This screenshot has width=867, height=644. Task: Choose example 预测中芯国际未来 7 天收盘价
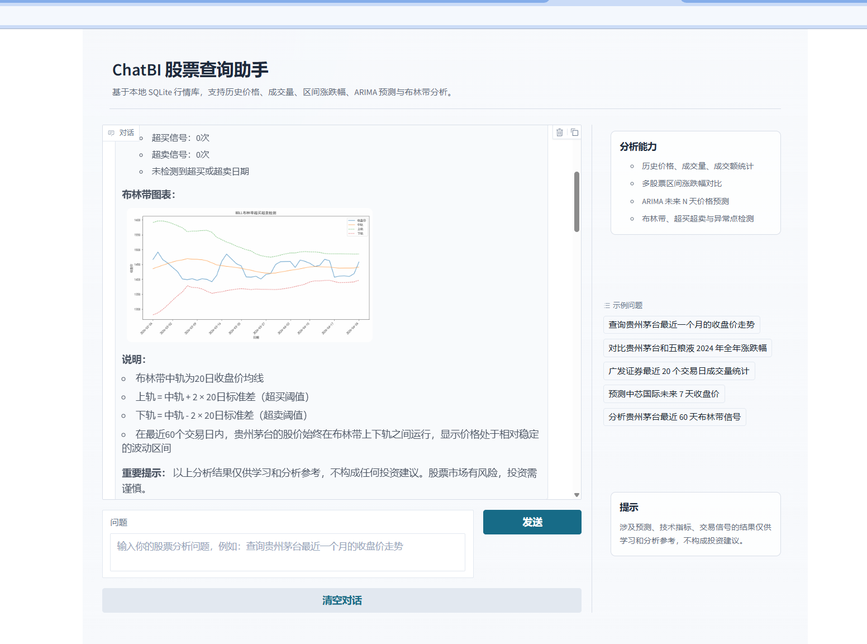[664, 394]
